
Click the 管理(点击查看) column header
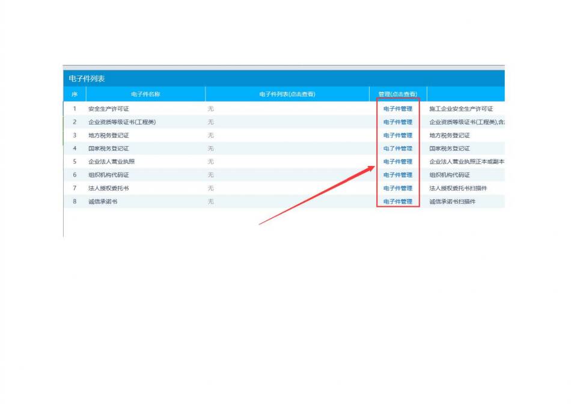[397, 94]
